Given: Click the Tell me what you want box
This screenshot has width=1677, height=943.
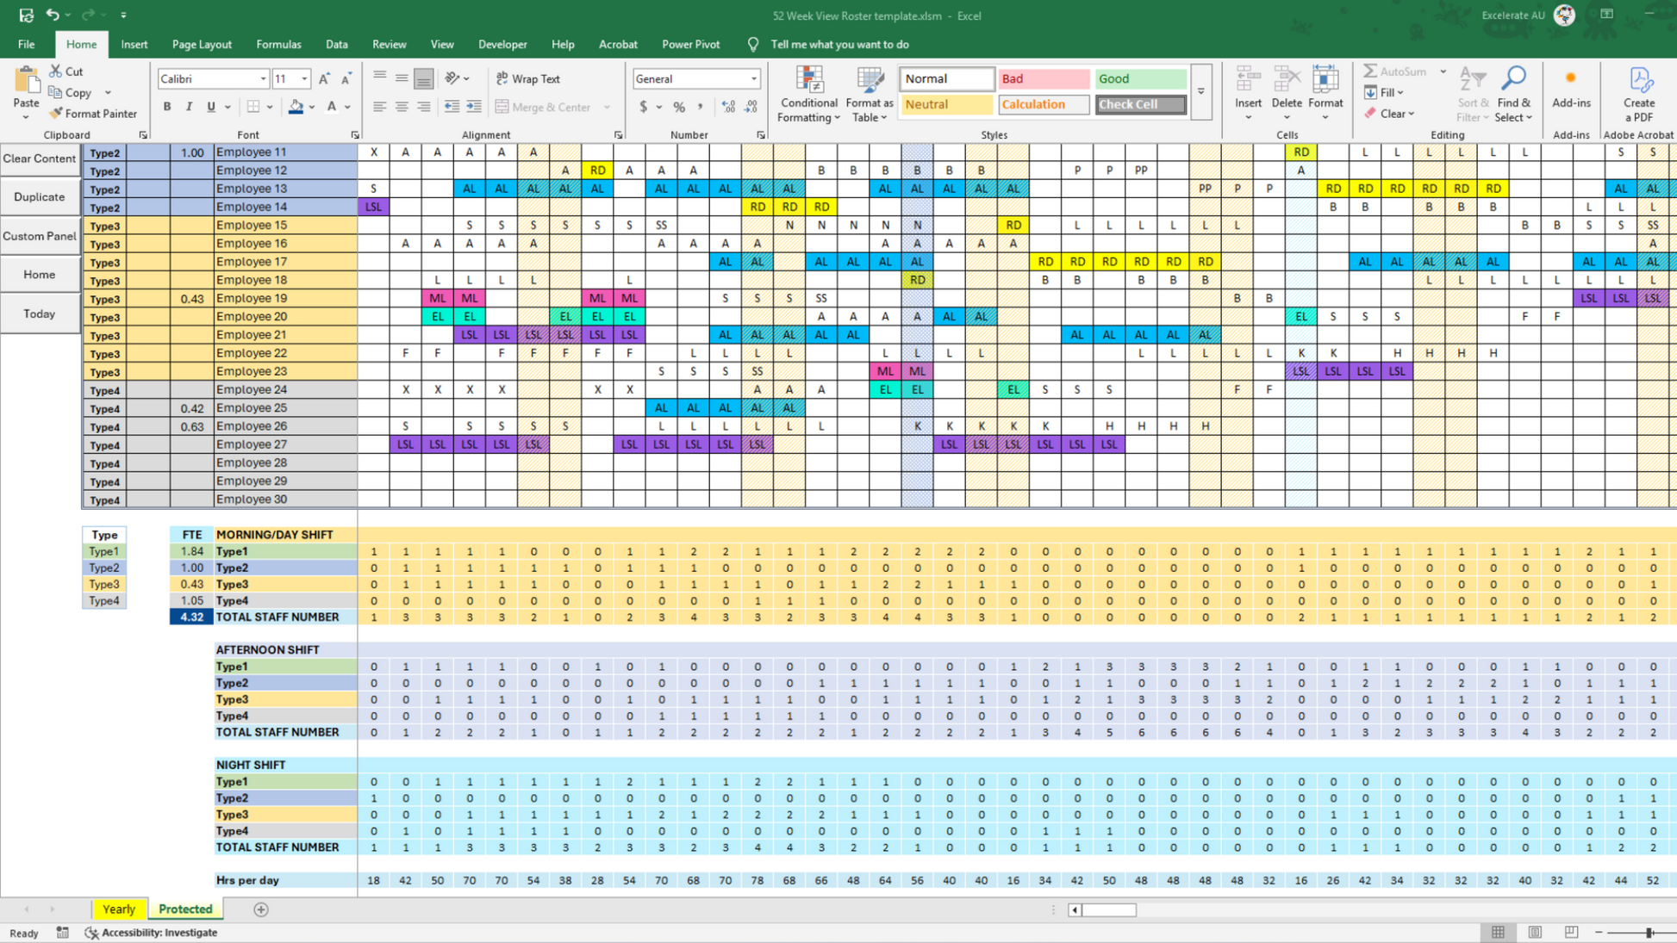Looking at the screenshot, I should tap(839, 44).
